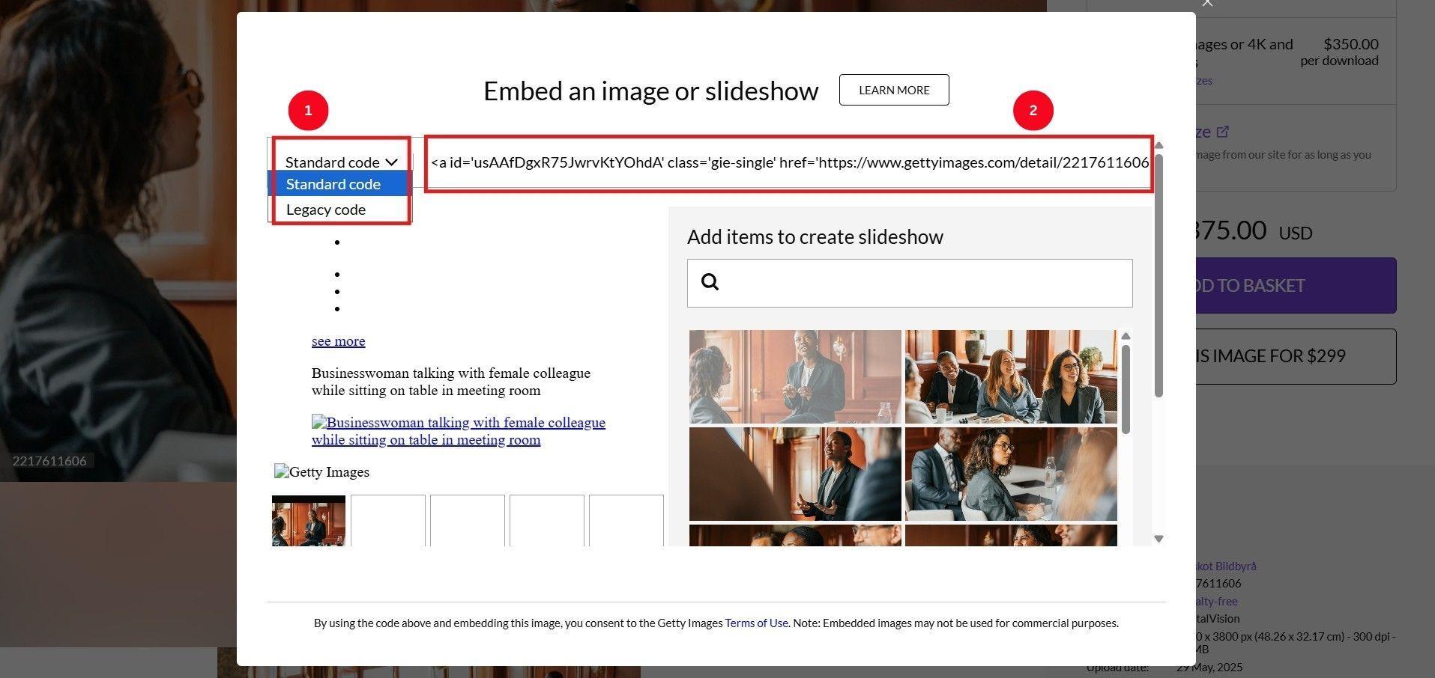Click the search magnifier icon in slideshow search
Image resolution: width=1435 pixels, height=678 pixels.
(x=710, y=282)
